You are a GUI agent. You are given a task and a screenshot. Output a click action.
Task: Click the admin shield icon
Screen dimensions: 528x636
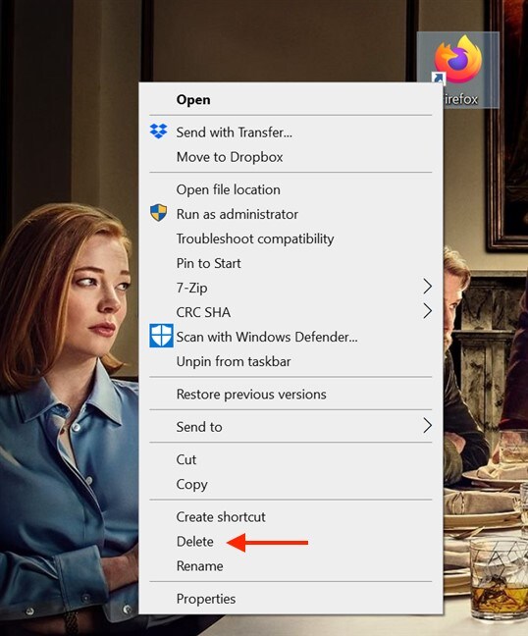coord(158,213)
